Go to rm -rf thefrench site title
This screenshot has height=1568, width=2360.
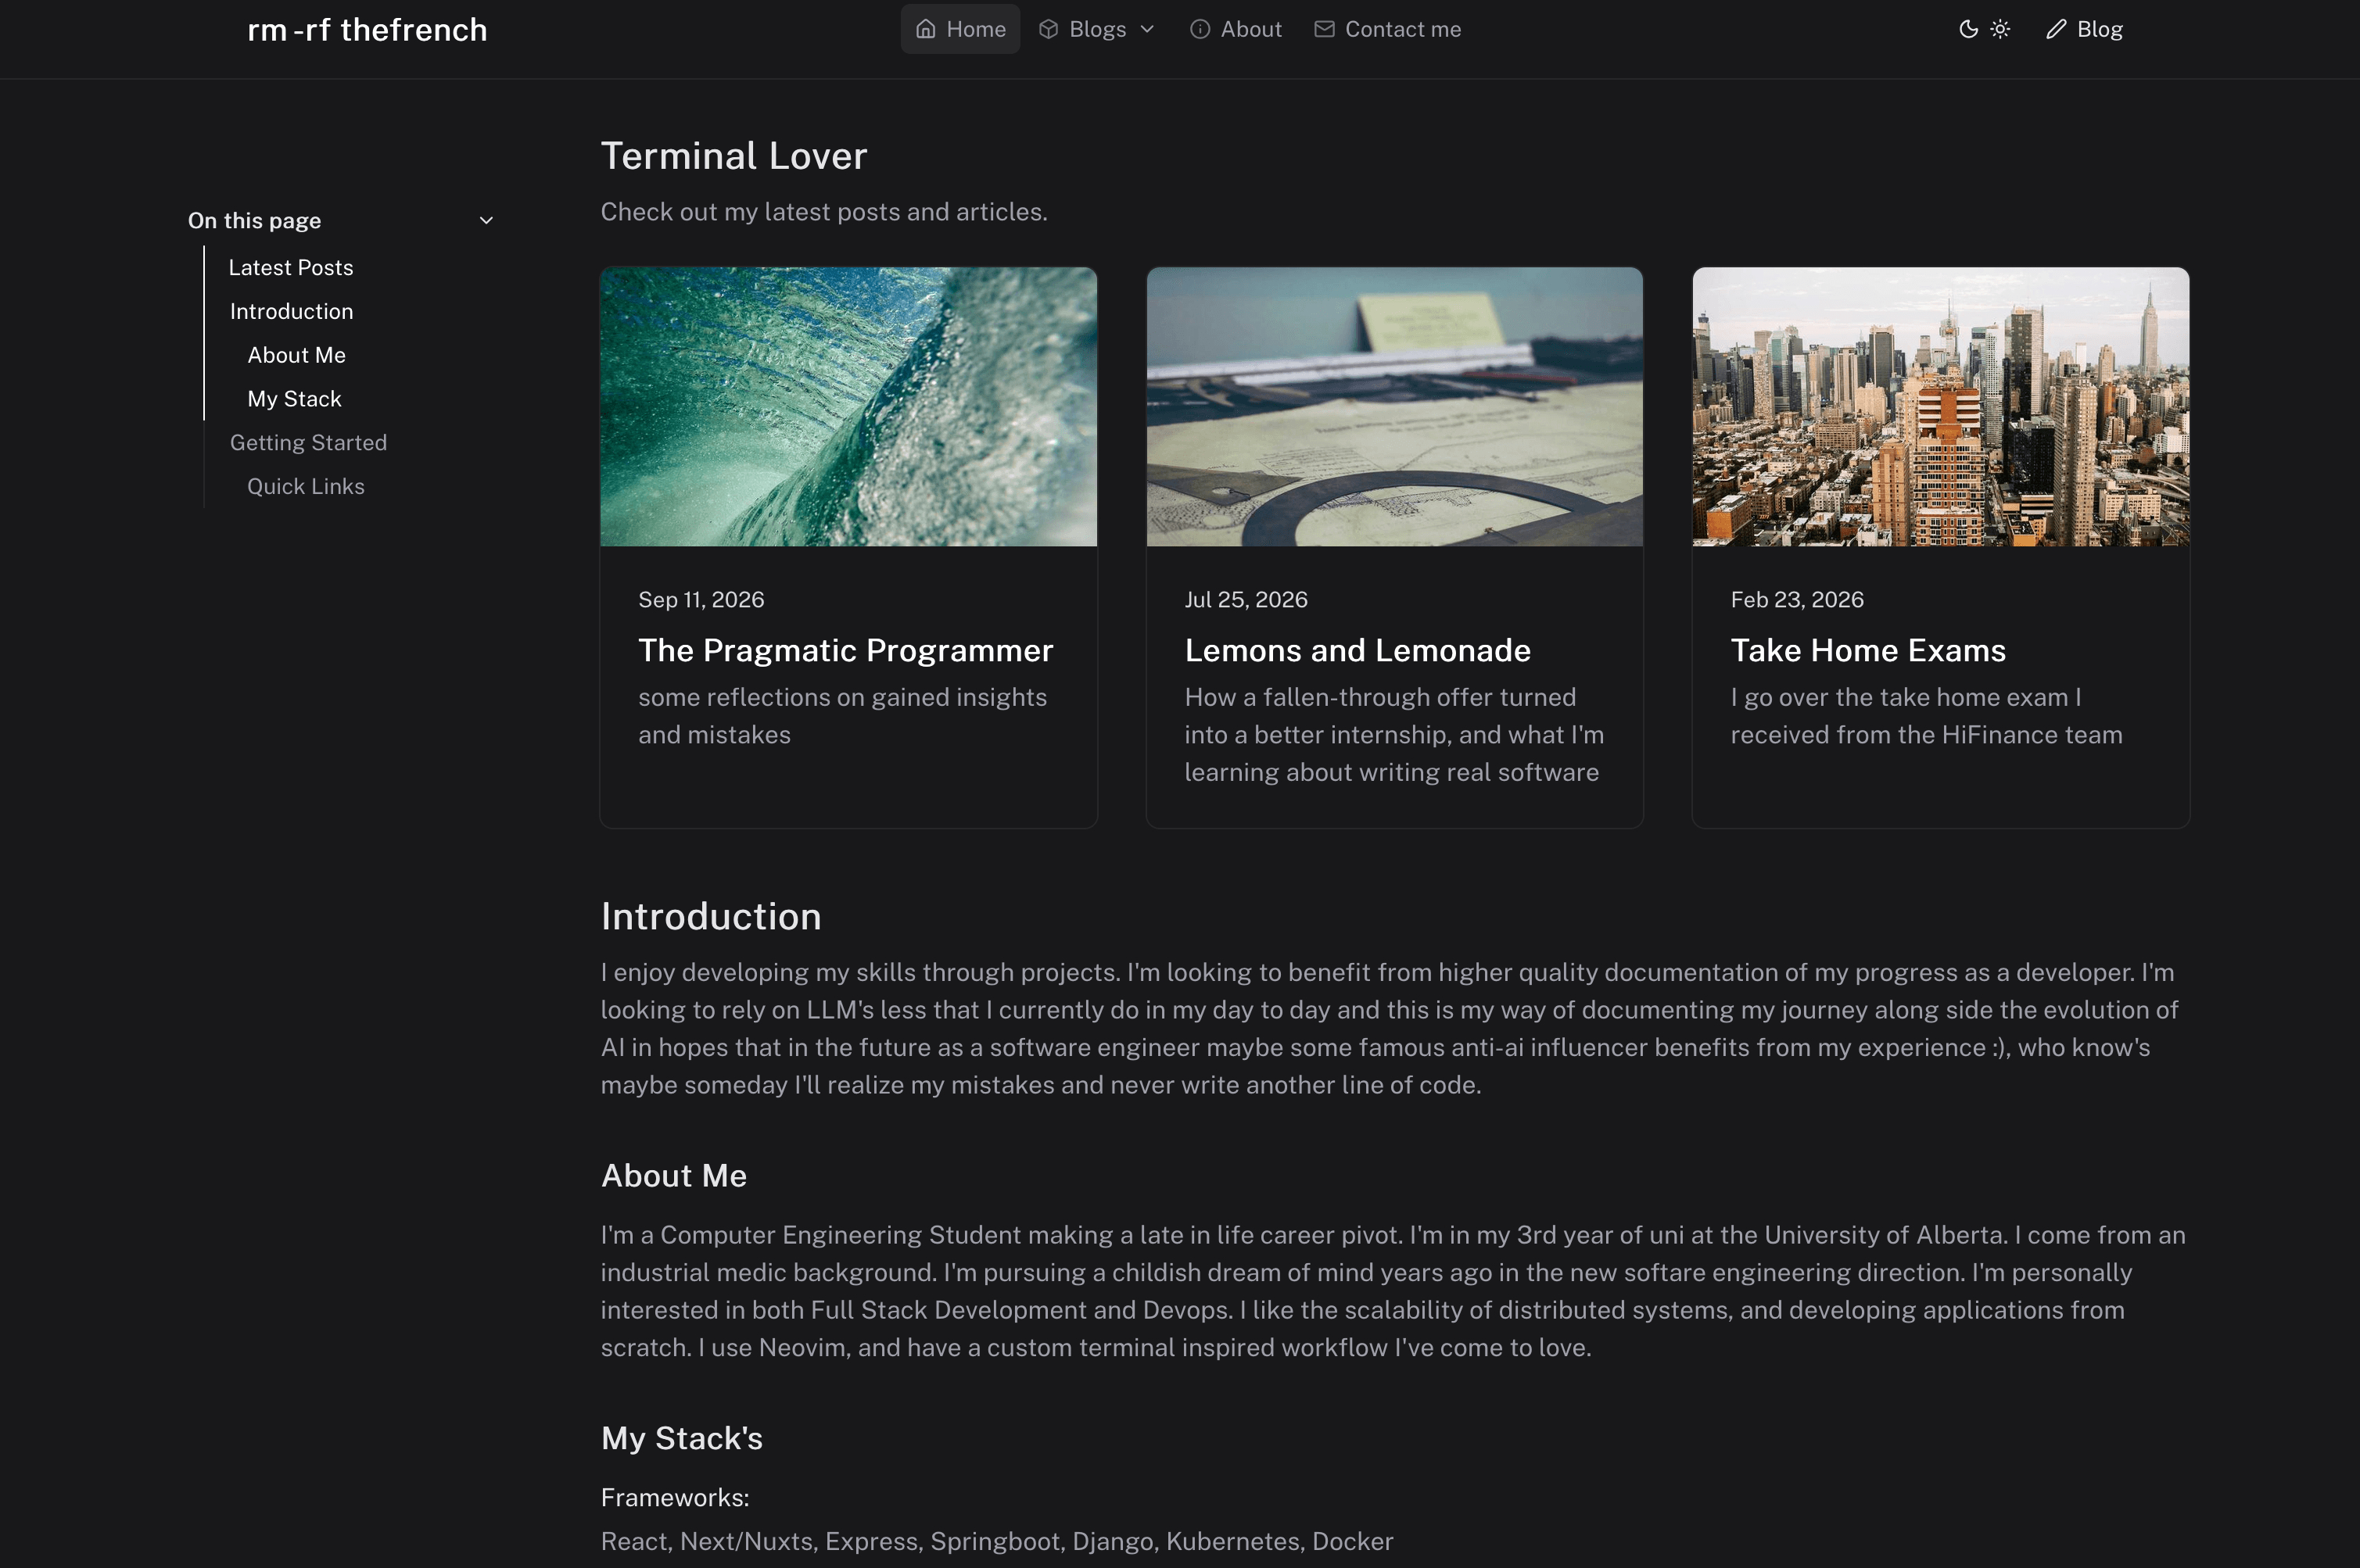pos(368,30)
